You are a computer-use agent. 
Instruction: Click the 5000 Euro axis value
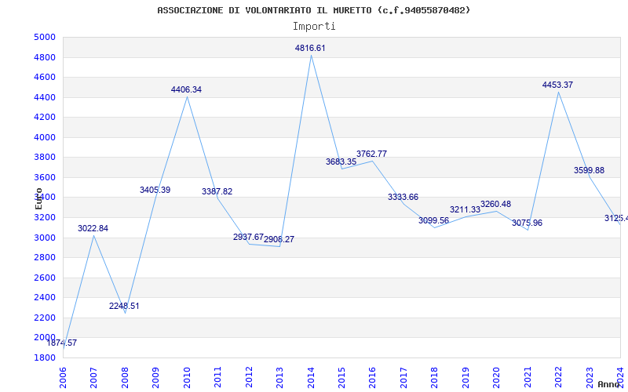click(45, 38)
